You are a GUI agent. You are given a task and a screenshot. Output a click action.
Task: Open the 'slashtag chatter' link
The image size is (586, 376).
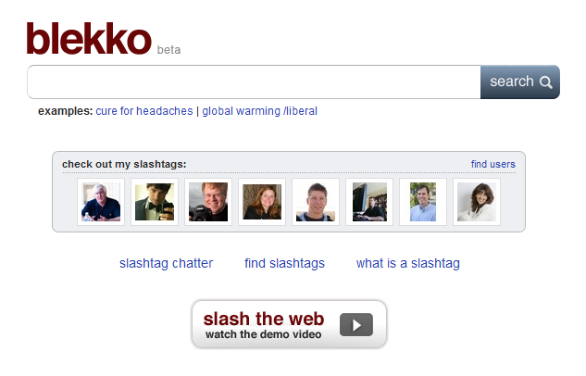click(x=166, y=263)
